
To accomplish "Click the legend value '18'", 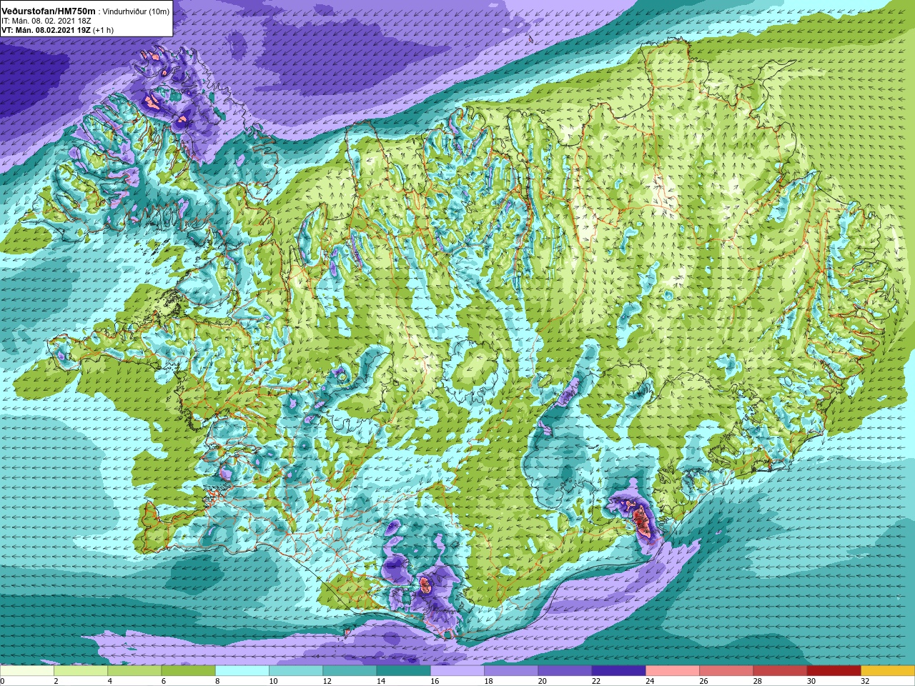I will (488, 681).
